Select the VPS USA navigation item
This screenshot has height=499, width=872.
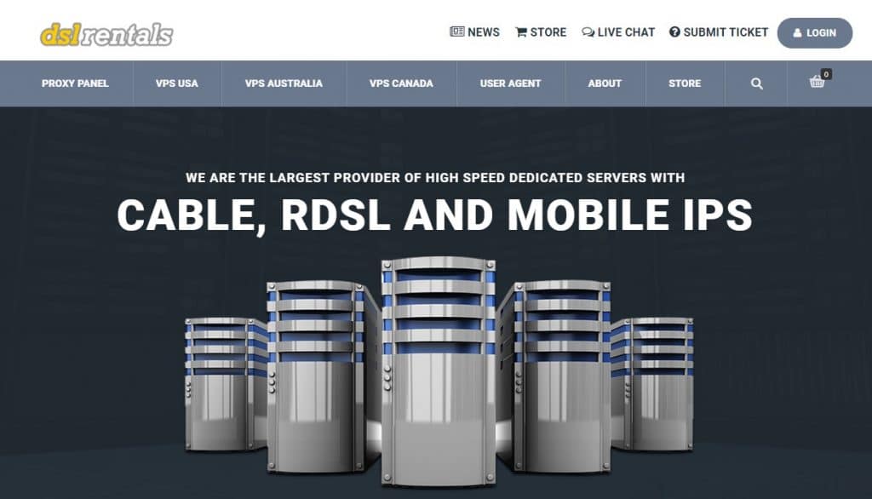(x=175, y=83)
